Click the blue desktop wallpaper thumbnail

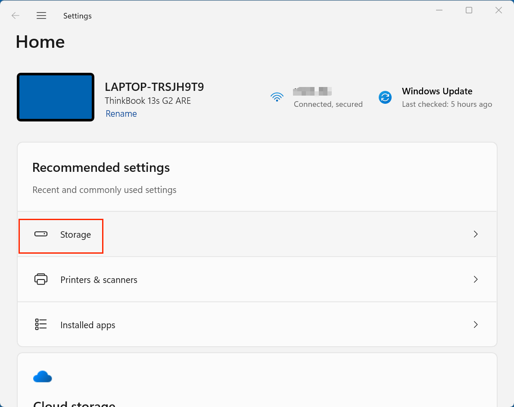pyautogui.click(x=56, y=97)
